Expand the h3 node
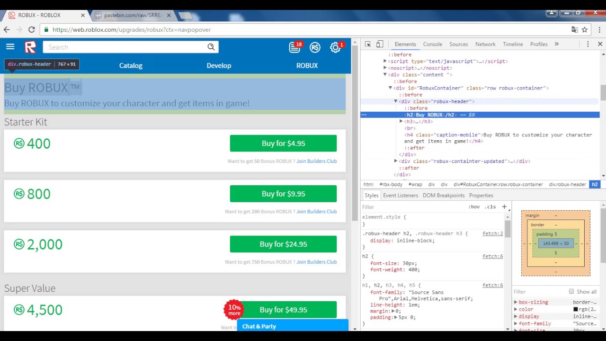This screenshot has height=341, width=606. click(401, 121)
